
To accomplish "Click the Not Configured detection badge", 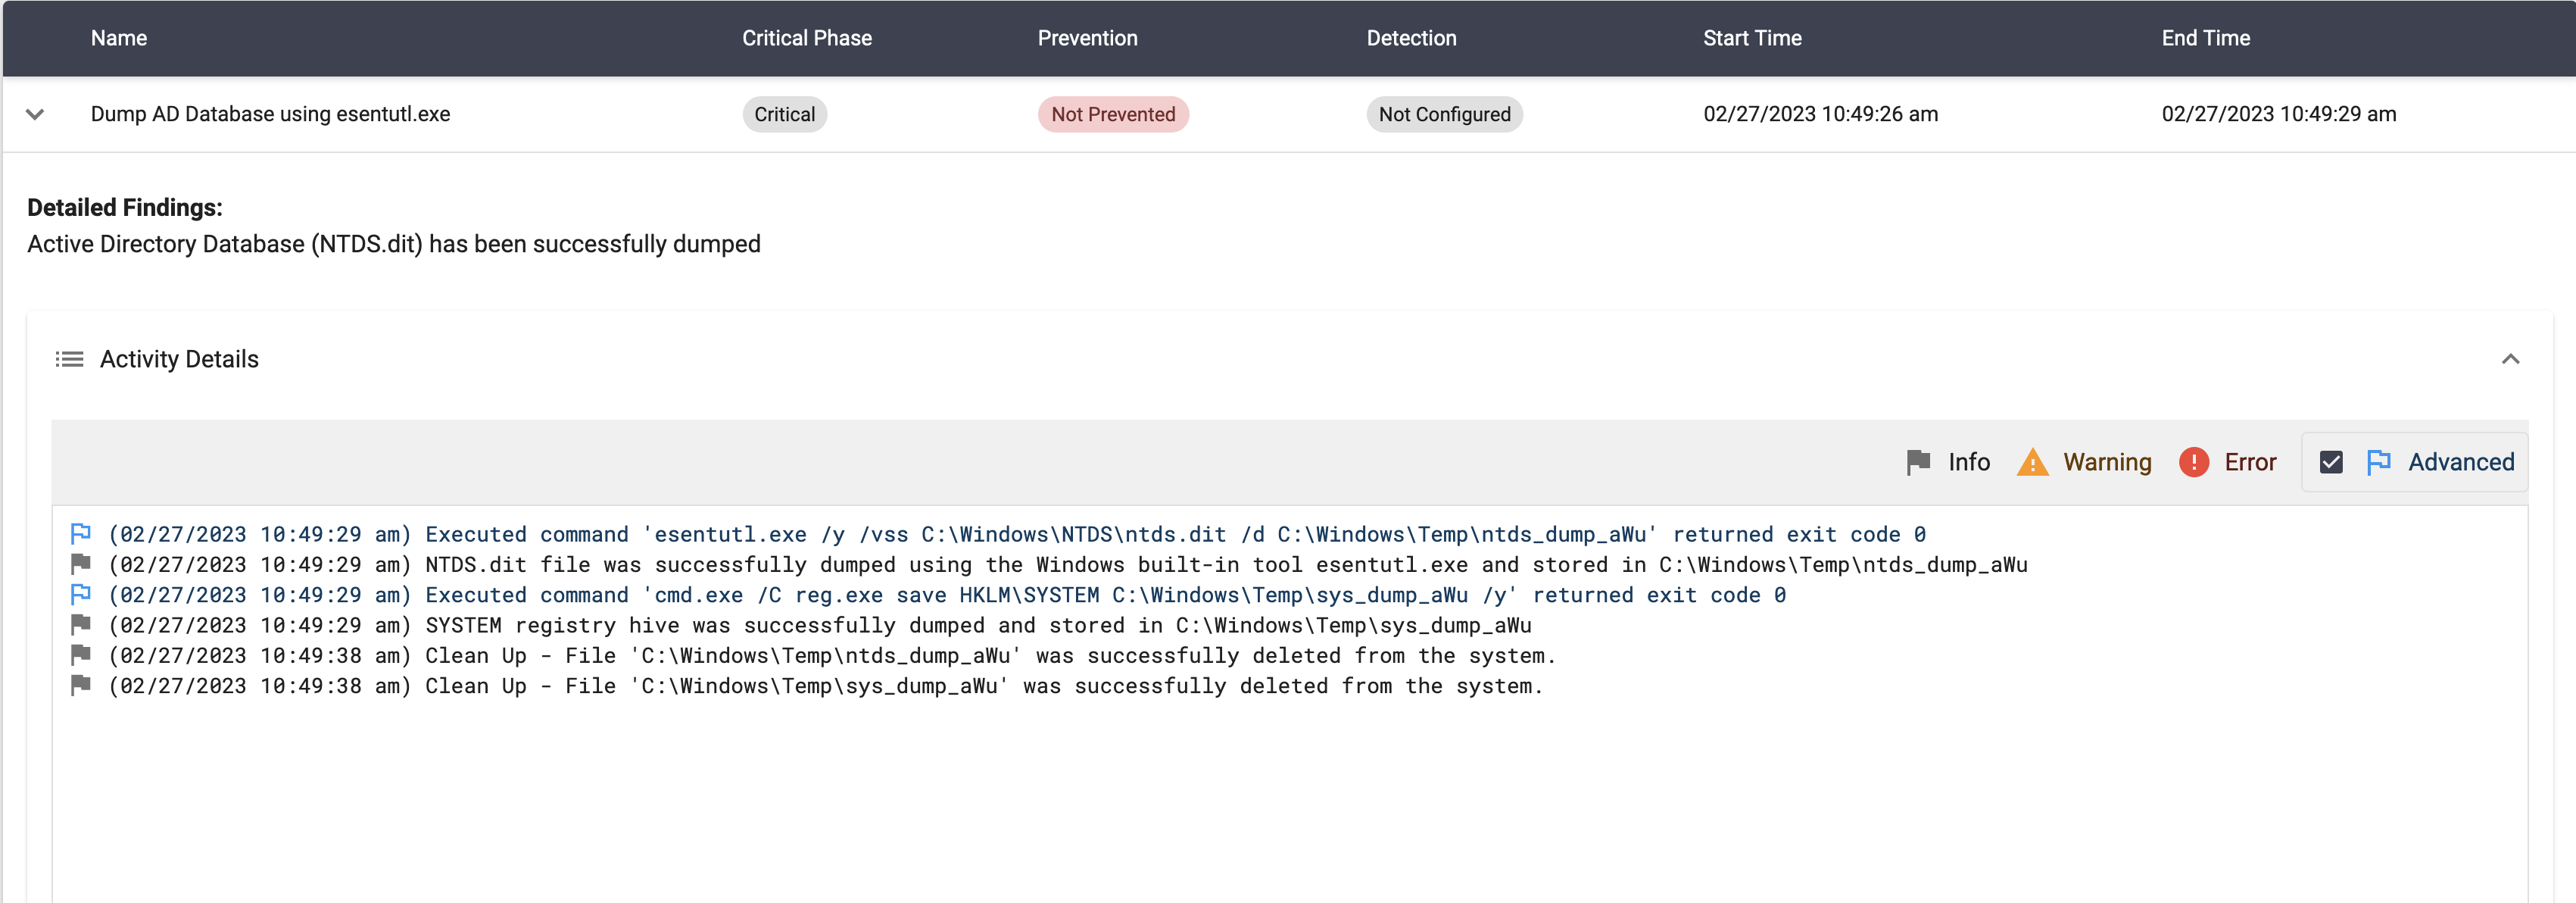I will [1444, 114].
